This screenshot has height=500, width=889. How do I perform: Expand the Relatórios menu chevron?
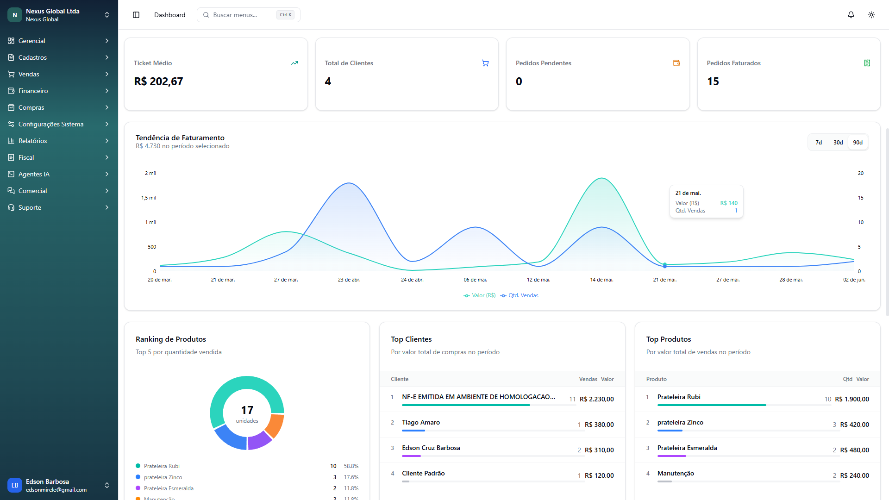tap(107, 141)
